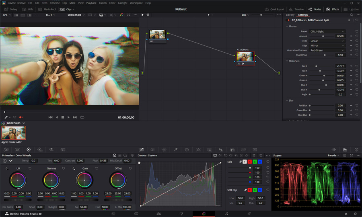Open the Tracker palette

pos(198,149)
